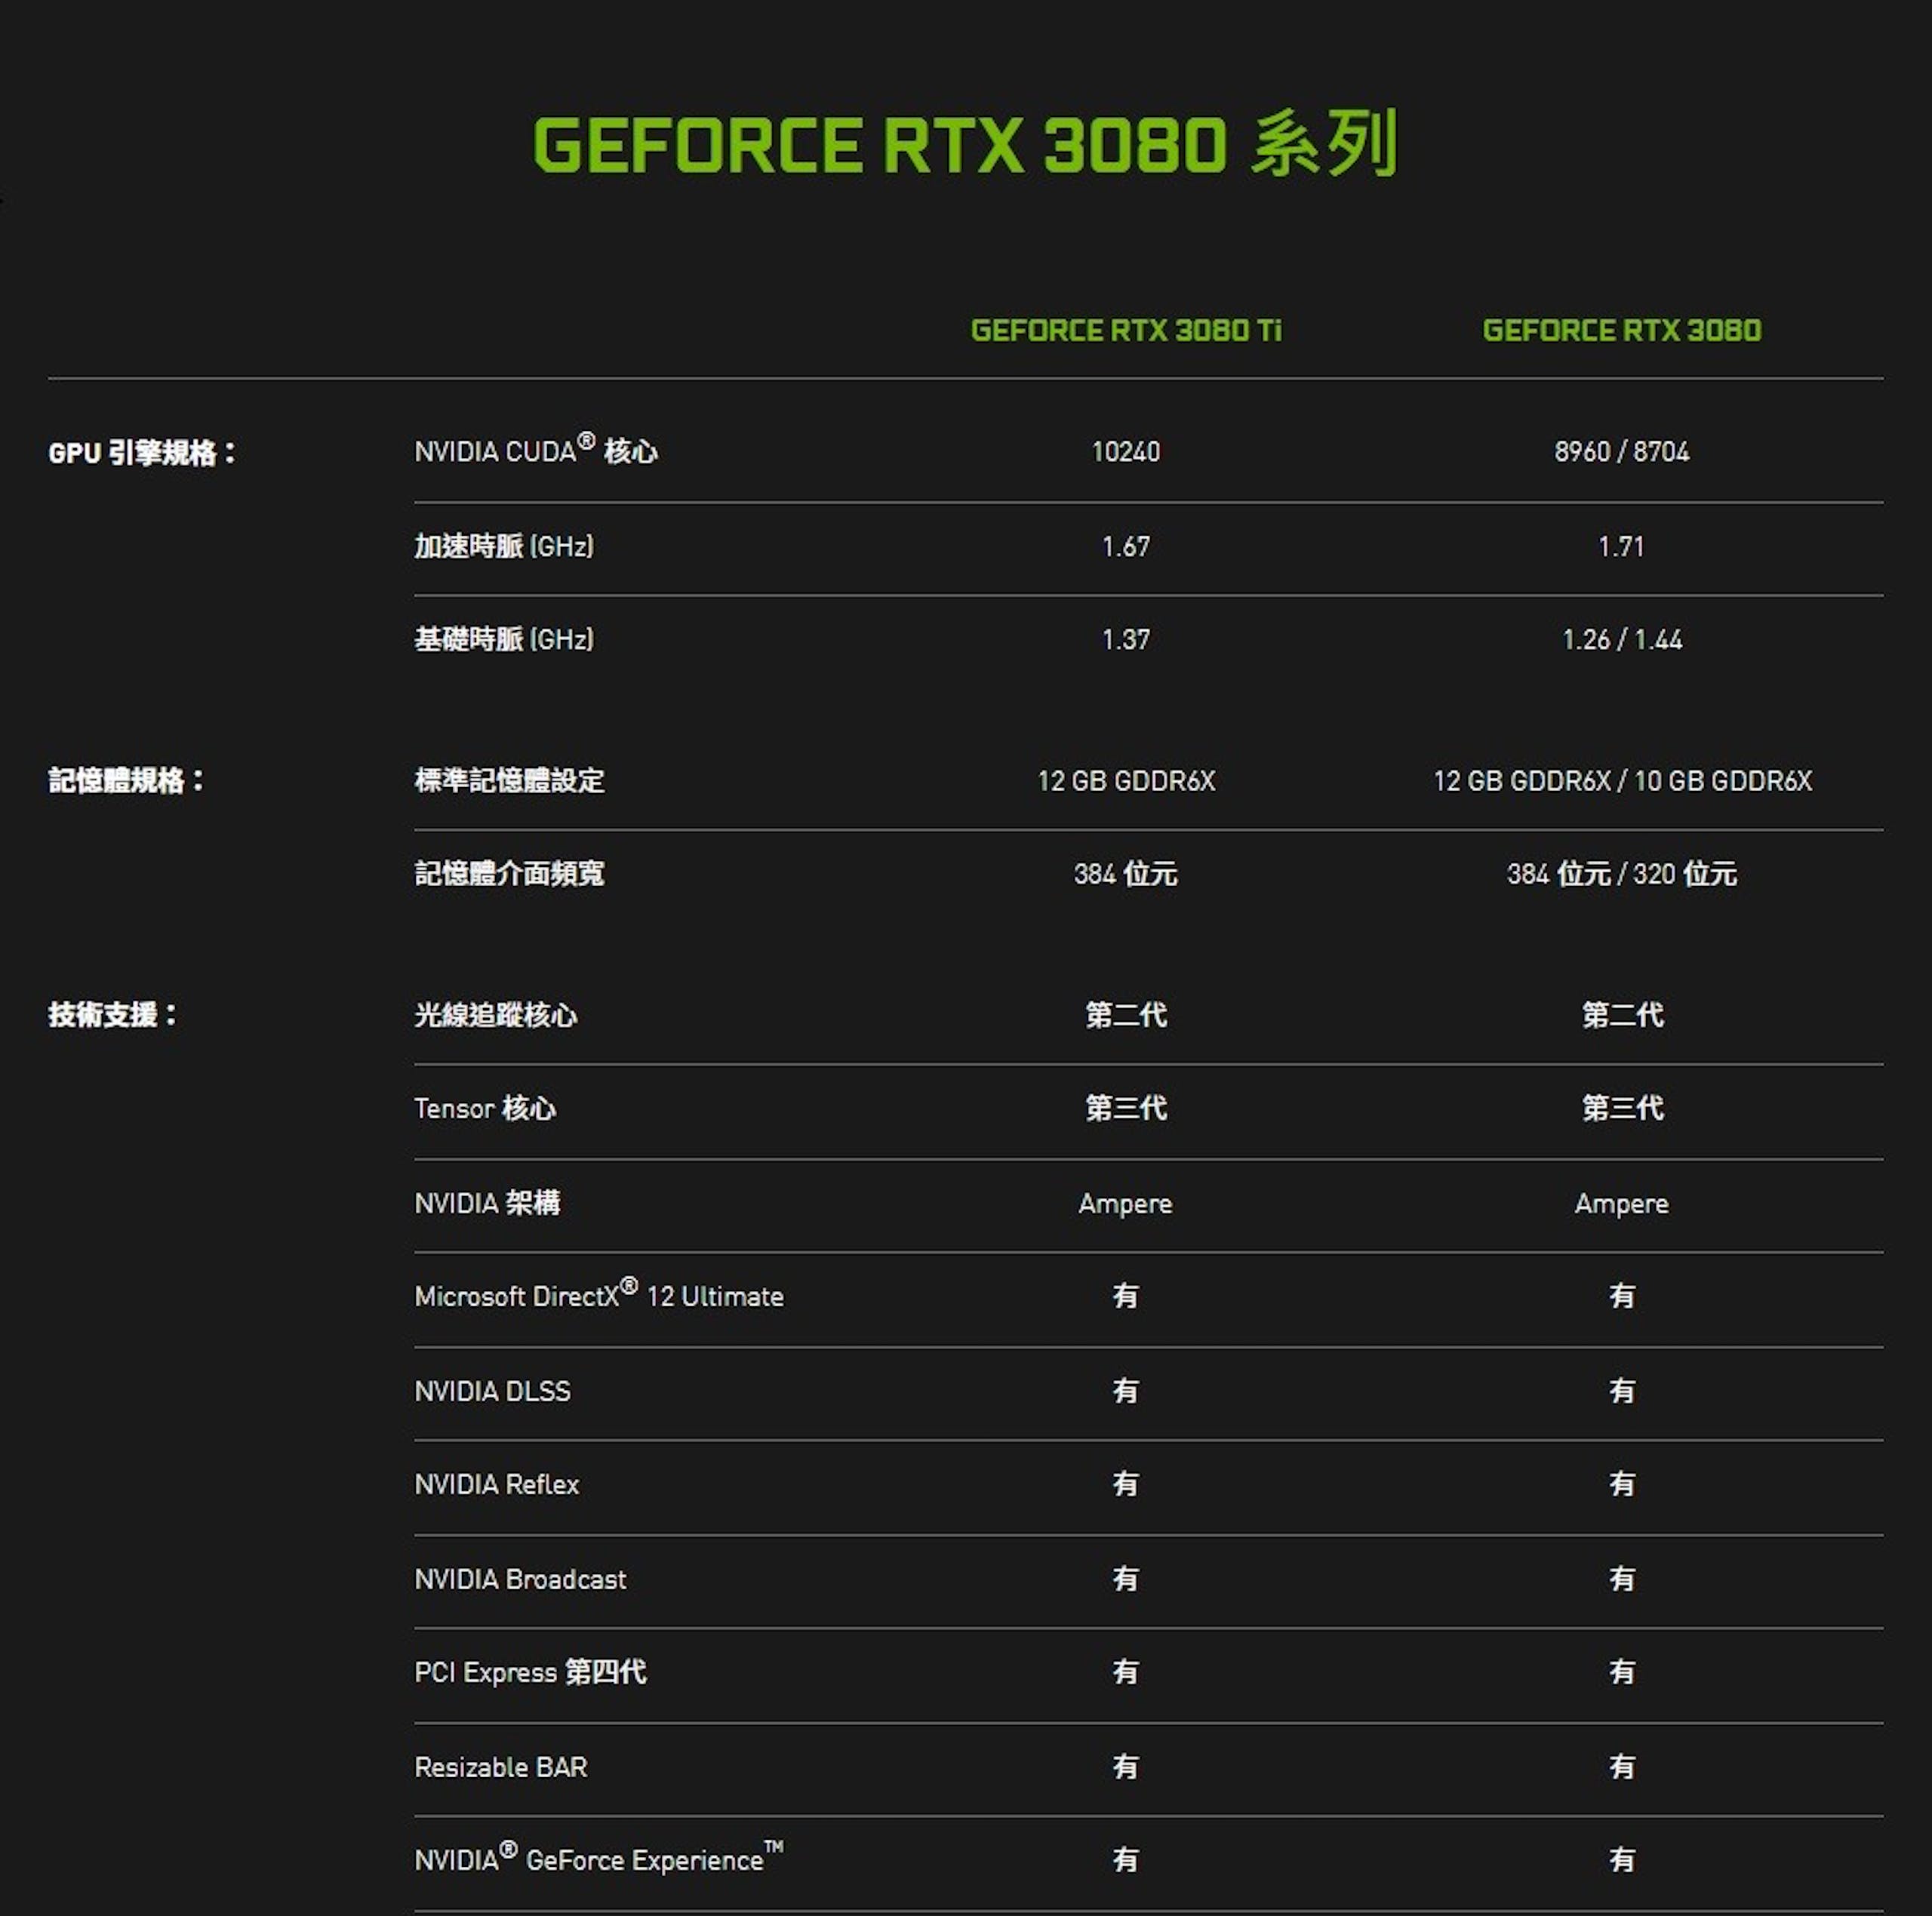Click the 10240 CUDA cores value
1932x1916 pixels.
pos(1126,452)
